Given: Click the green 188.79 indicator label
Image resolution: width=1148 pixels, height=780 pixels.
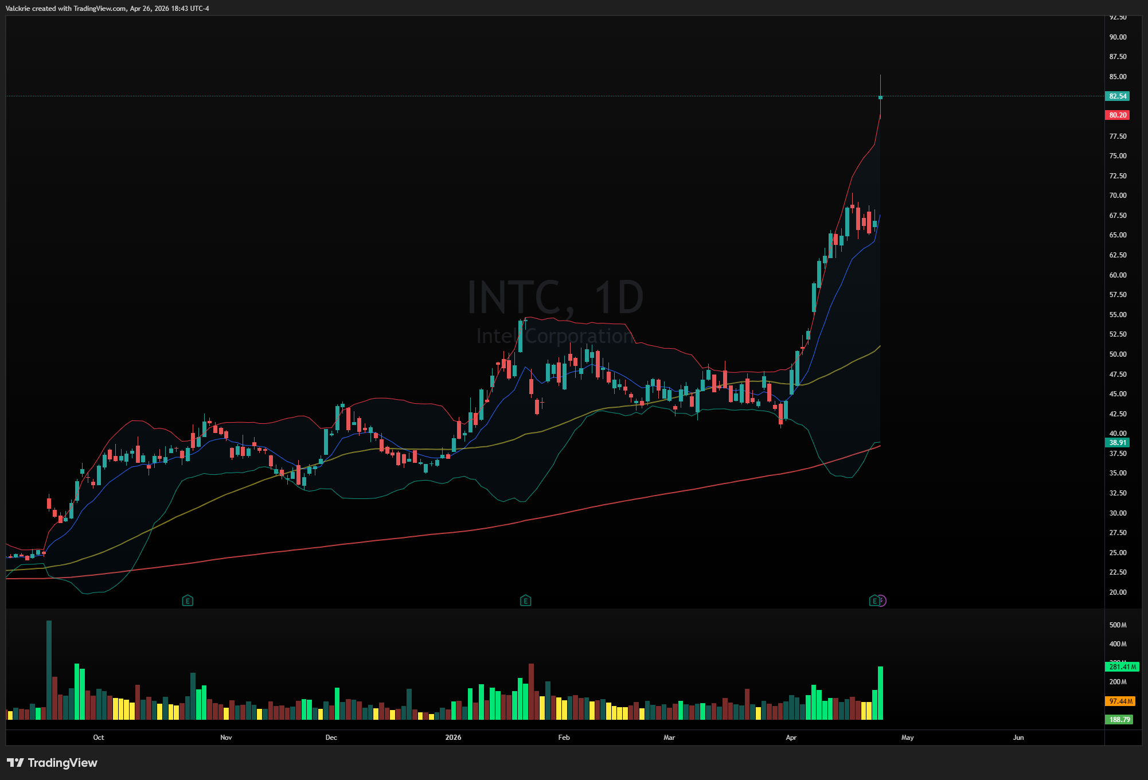Looking at the screenshot, I should click(1119, 720).
